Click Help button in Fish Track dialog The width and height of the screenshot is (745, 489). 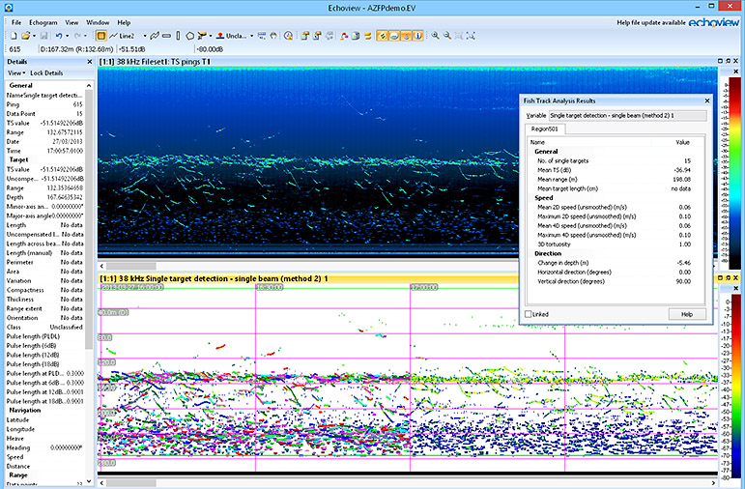(x=687, y=314)
